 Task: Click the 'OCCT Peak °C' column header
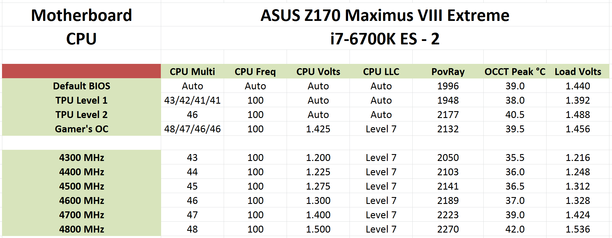(x=515, y=71)
